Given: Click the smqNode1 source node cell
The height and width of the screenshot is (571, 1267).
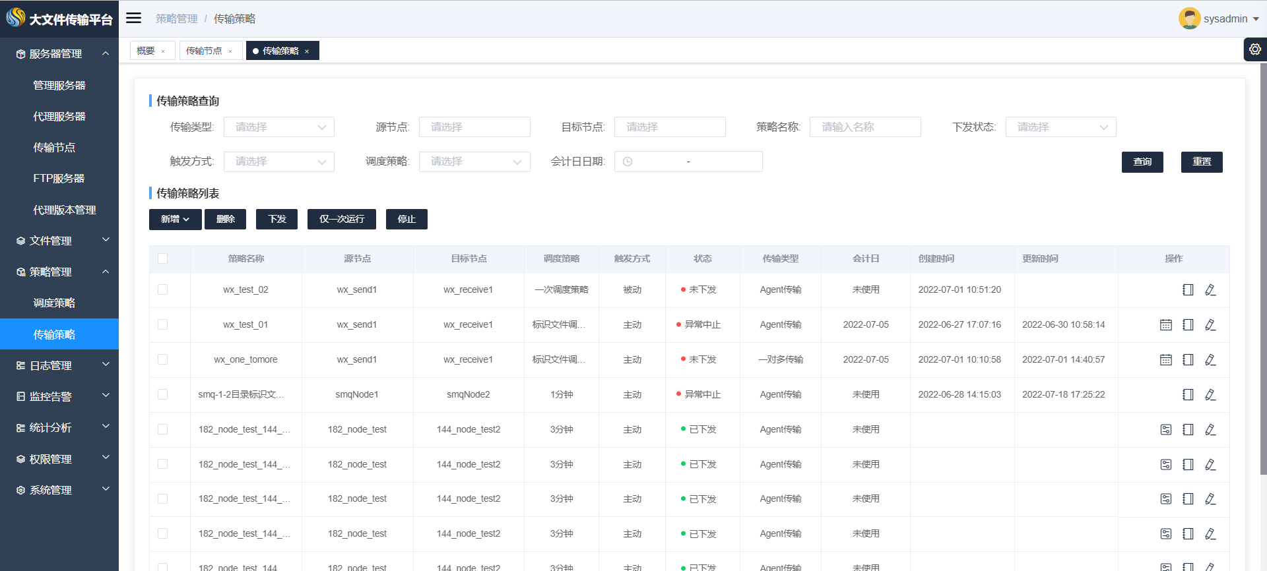Looking at the screenshot, I should coord(357,394).
